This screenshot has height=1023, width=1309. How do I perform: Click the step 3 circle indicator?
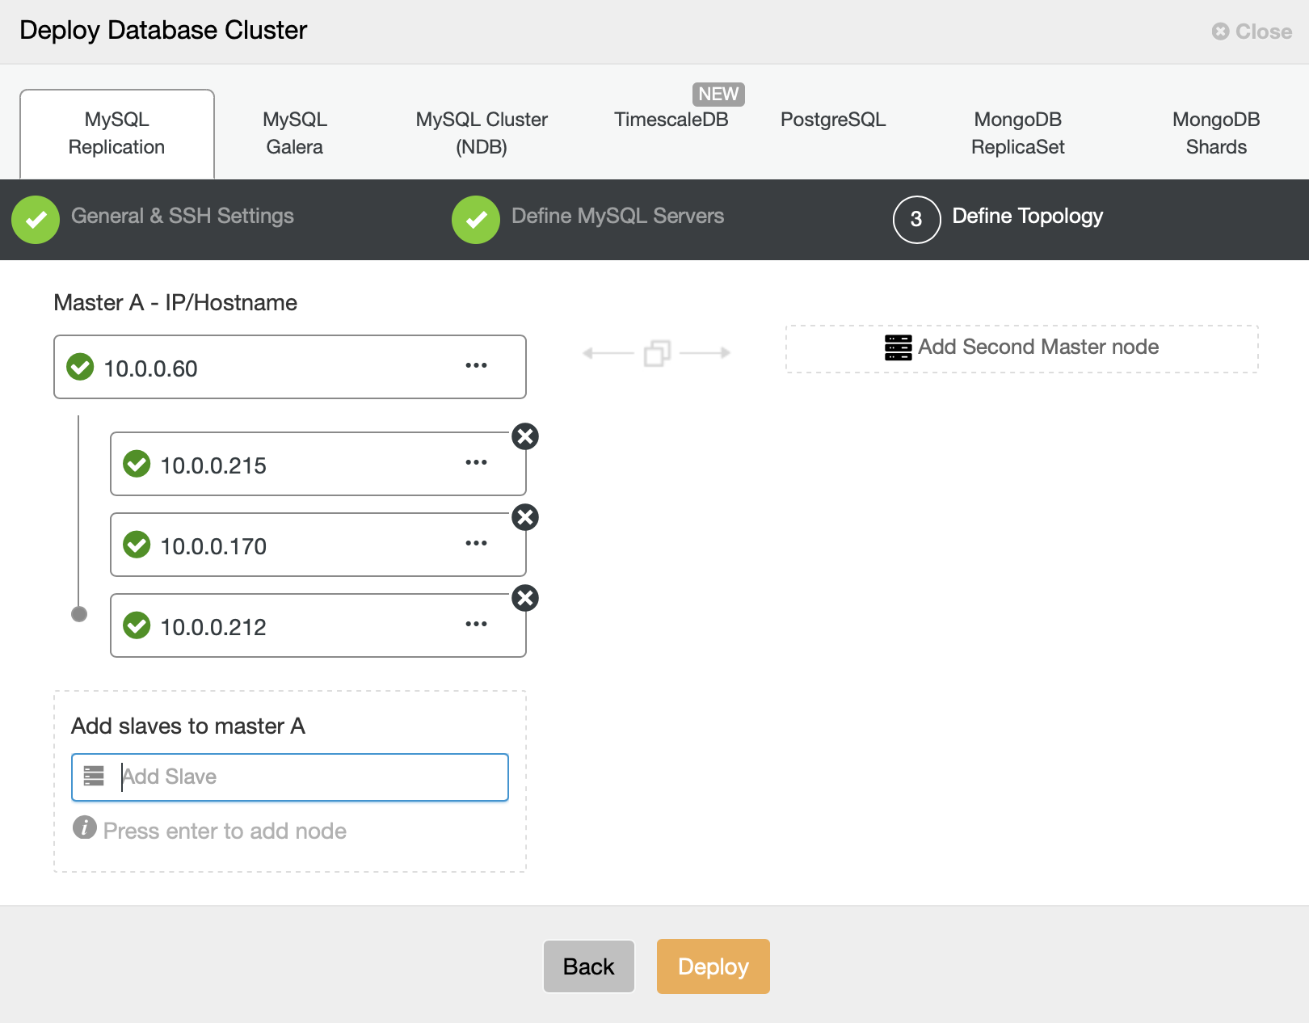pos(916,220)
